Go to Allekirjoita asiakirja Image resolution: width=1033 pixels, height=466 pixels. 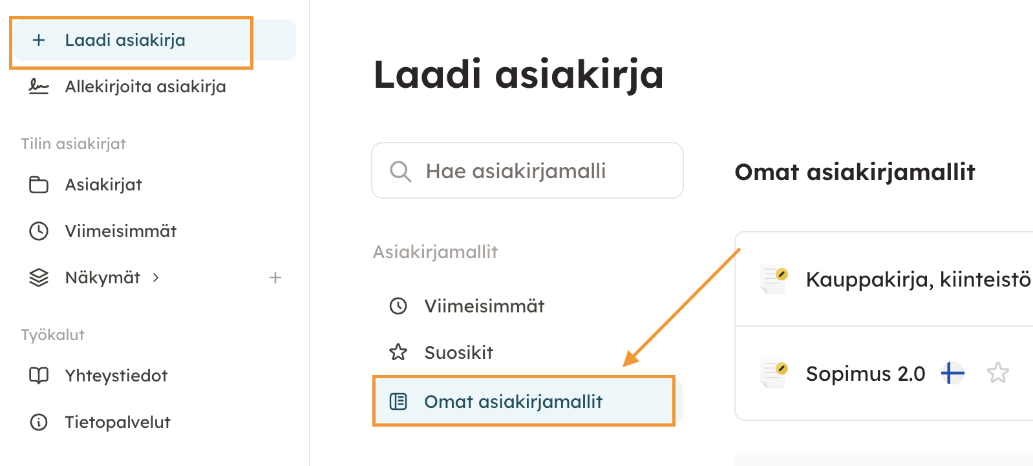coord(145,86)
